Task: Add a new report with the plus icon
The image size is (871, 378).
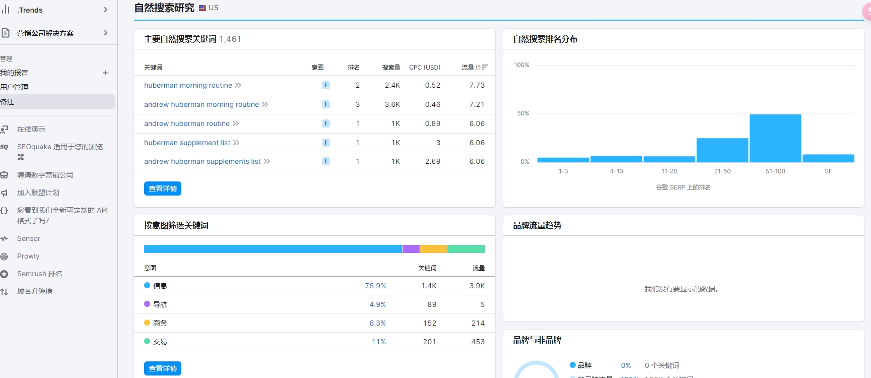Action: pos(105,73)
